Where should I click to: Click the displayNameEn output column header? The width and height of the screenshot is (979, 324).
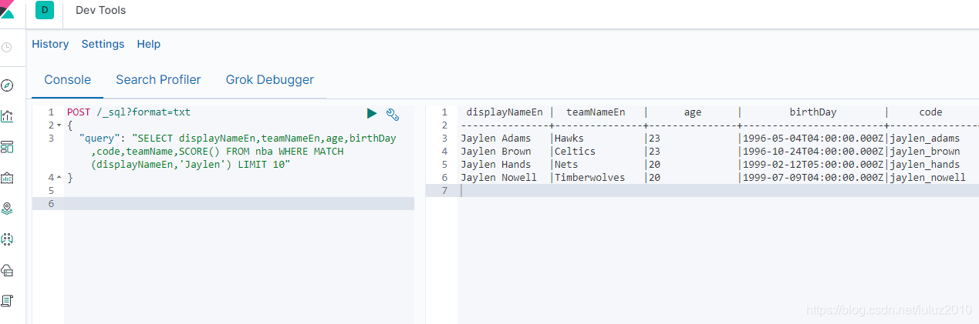tap(505, 112)
